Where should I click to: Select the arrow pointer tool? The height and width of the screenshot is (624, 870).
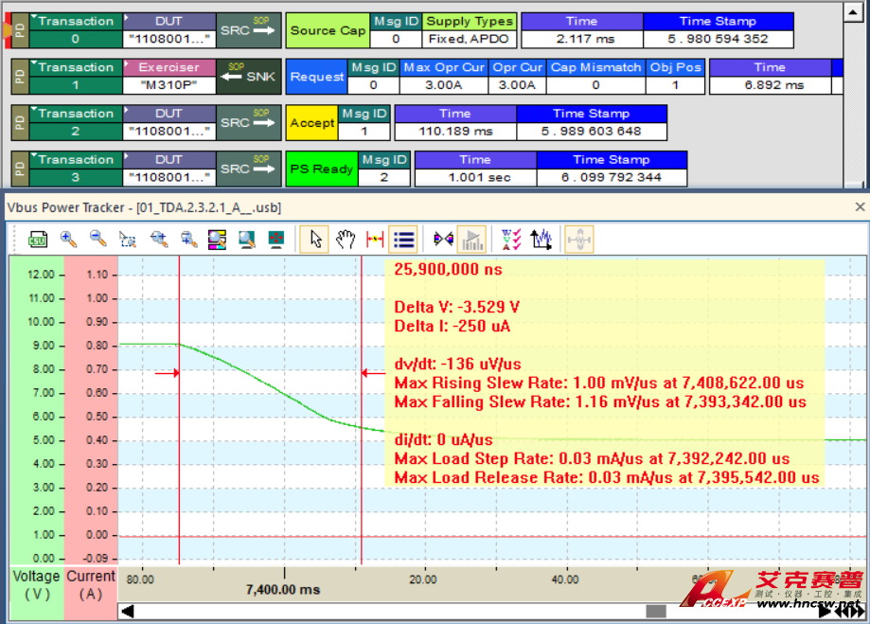(315, 240)
